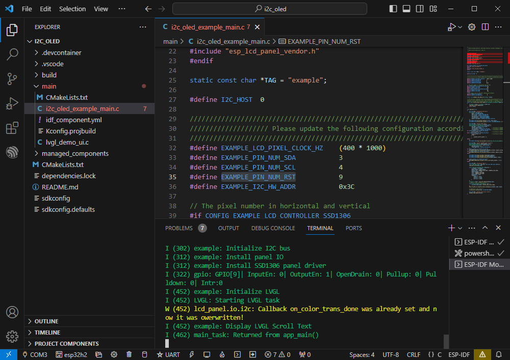The image size is (510, 360).
Task: Select the UART flash method
Action: pos(168,354)
